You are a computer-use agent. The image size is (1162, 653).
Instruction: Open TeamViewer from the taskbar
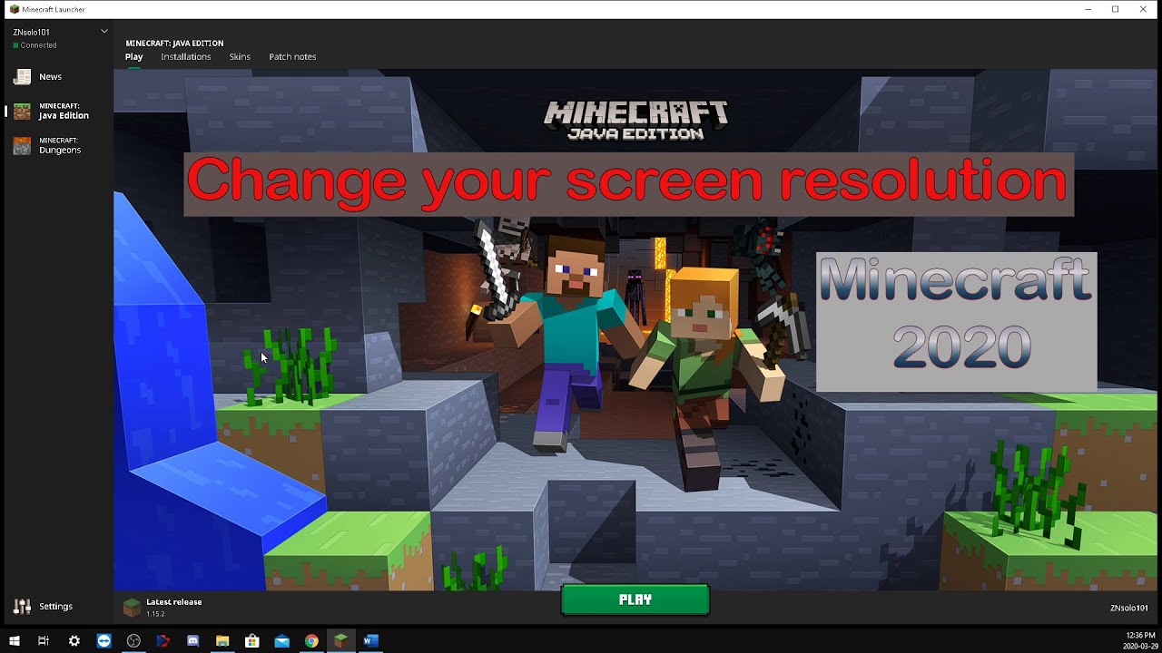click(x=104, y=640)
